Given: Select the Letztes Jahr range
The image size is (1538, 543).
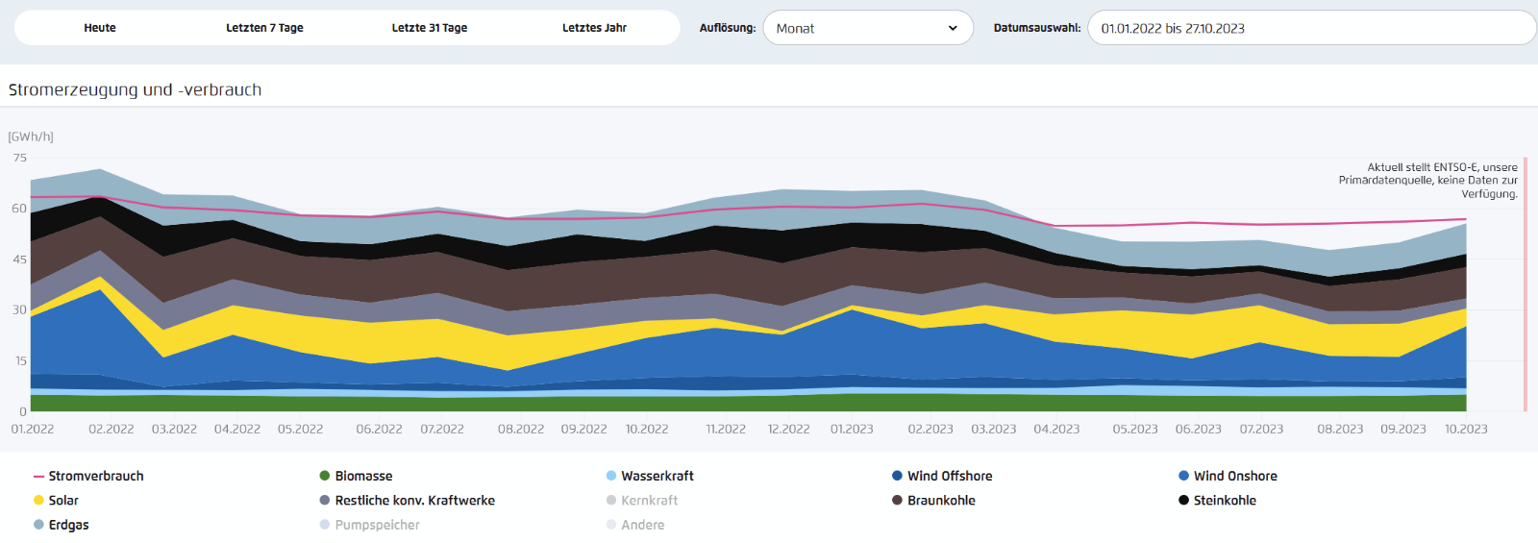Looking at the screenshot, I should (594, 28).
